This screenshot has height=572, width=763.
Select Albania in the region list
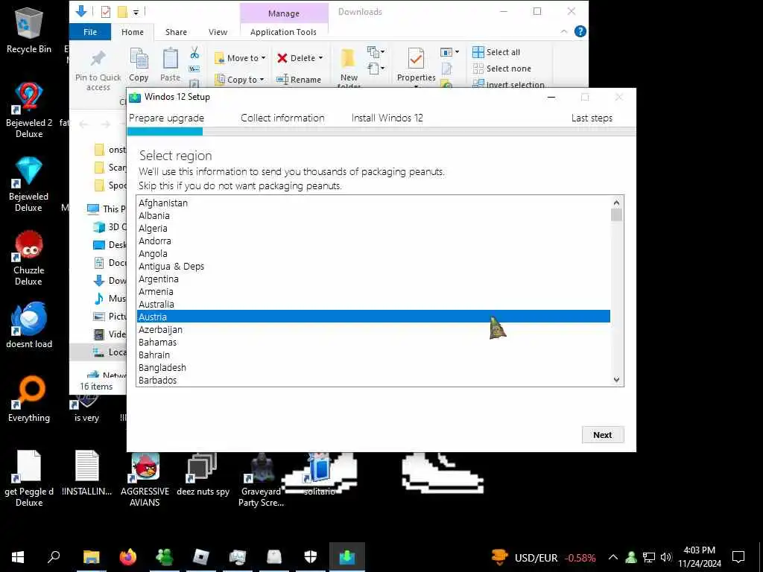(x=373, y=215)
